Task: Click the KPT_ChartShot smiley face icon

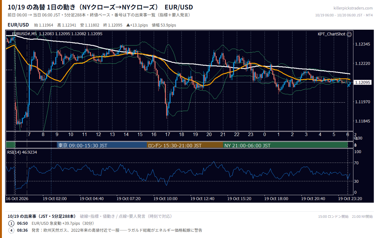Action: 349,34
